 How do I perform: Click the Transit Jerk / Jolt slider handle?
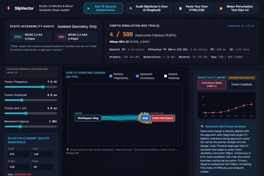pyautogui.click(x=26, y=113)
